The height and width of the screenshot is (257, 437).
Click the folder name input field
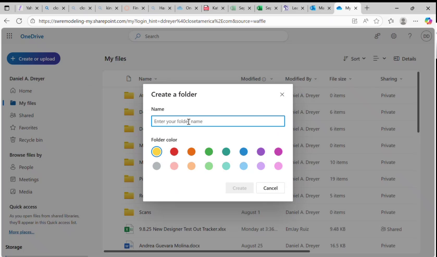point(218,121)
